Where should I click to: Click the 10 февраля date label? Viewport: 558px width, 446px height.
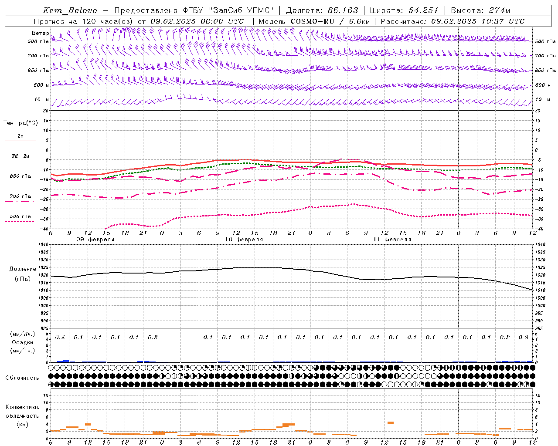click(x=244, y=240)
